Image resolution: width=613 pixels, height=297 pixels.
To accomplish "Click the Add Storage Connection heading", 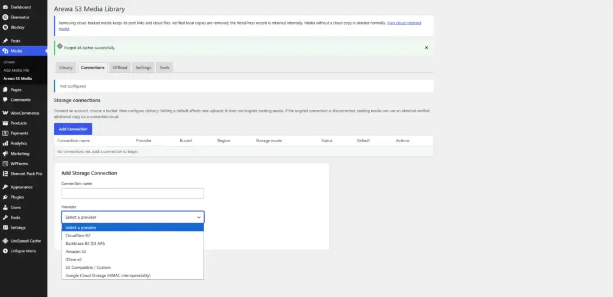I will [x=89, y=173].
